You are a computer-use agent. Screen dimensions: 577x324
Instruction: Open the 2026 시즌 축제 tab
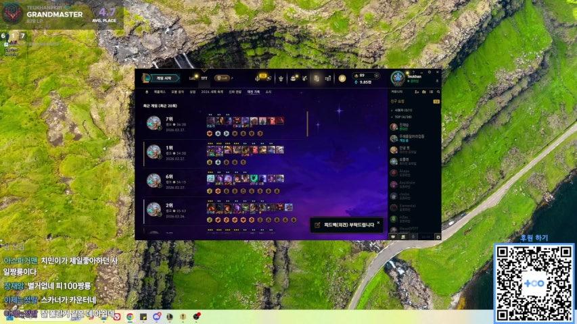211,91
